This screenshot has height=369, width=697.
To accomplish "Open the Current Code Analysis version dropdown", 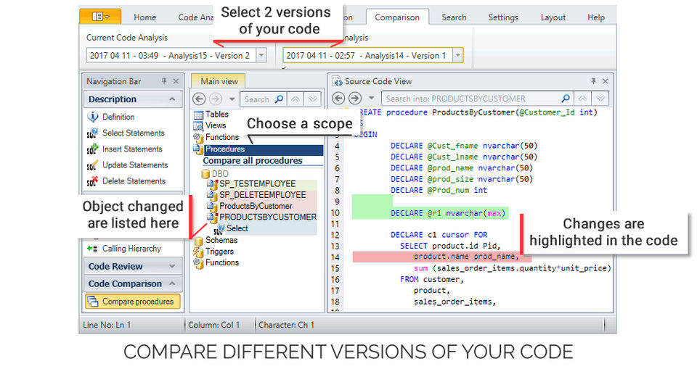I will coord(261,55).
